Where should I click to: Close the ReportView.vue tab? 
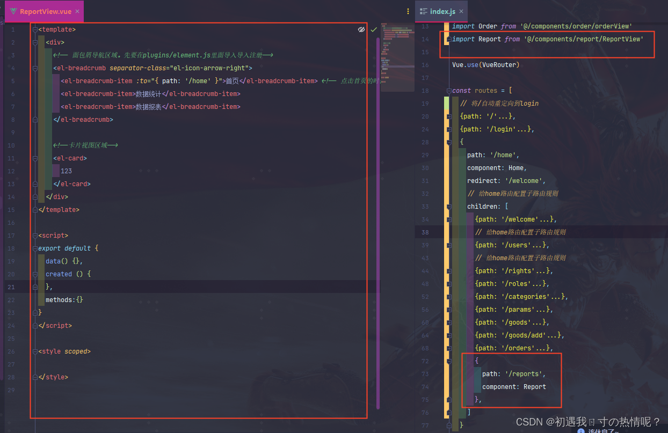(77, 11)
